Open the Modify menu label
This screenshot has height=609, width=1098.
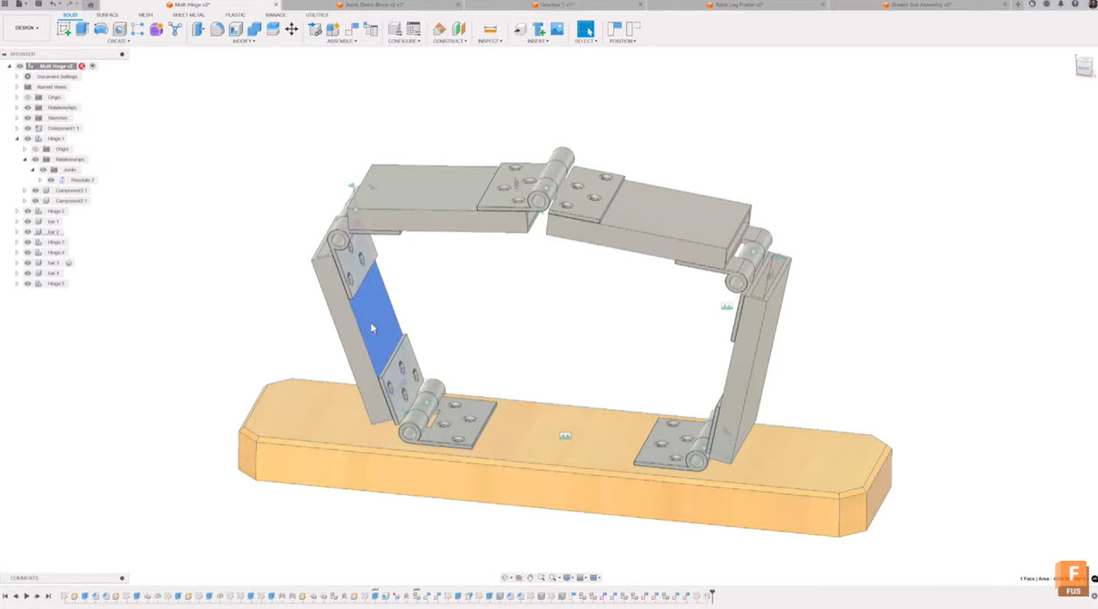[x=243, y=41]
